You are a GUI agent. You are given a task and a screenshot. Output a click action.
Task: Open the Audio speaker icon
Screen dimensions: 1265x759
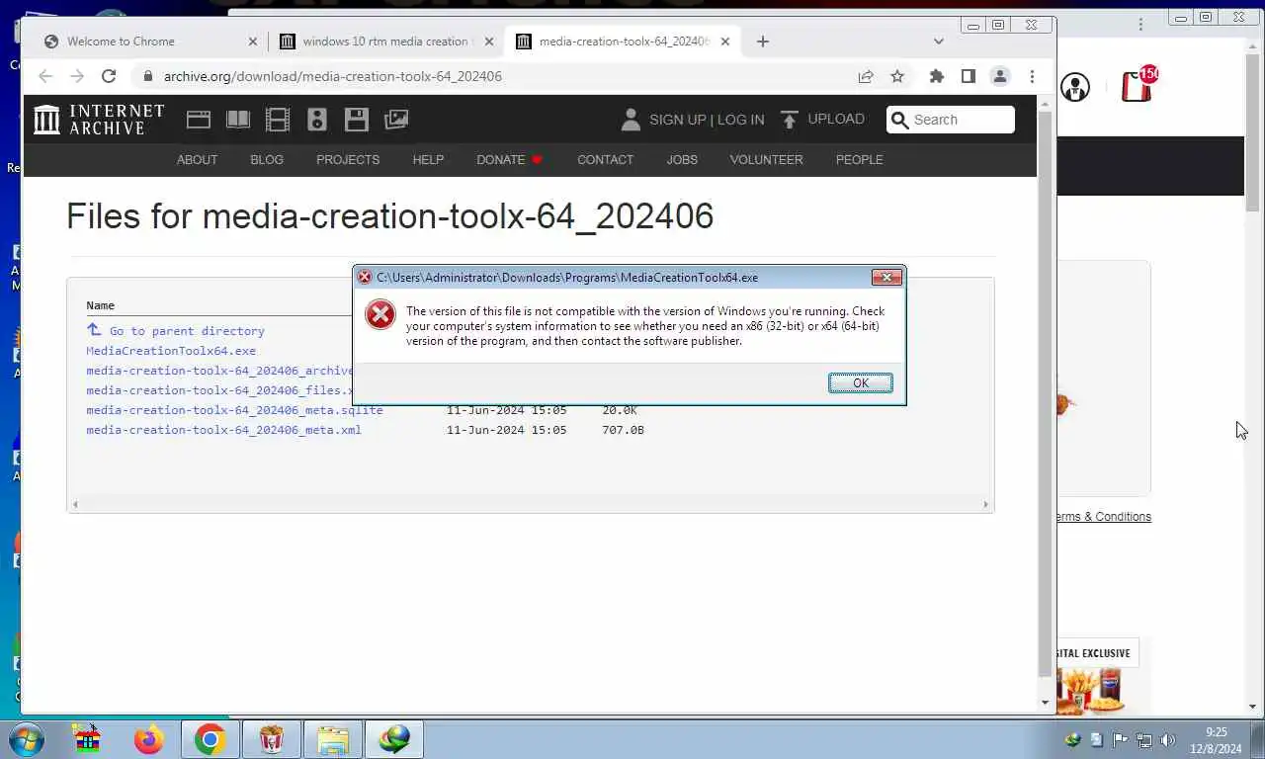click(x=317, y=120)
